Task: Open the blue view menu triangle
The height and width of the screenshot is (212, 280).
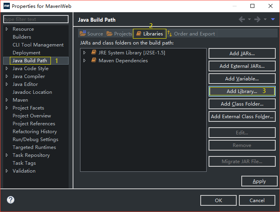Action: pyautogui.click(x=273, y=19)
